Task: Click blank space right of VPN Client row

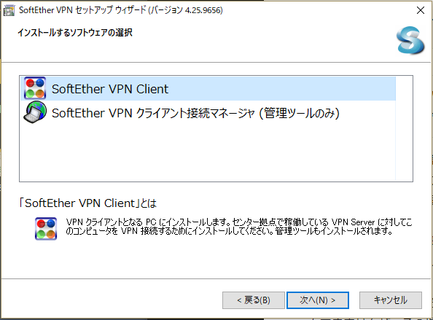Action: [x=281, y=89]
